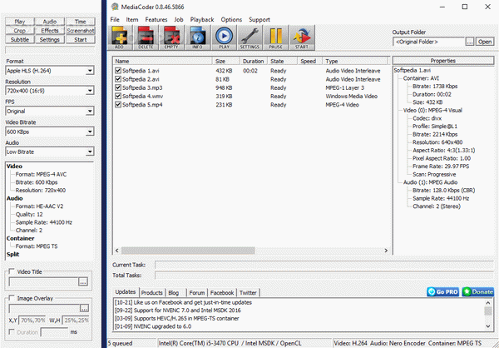Uncheck Softpedia 2.avi checkbox

118,79
